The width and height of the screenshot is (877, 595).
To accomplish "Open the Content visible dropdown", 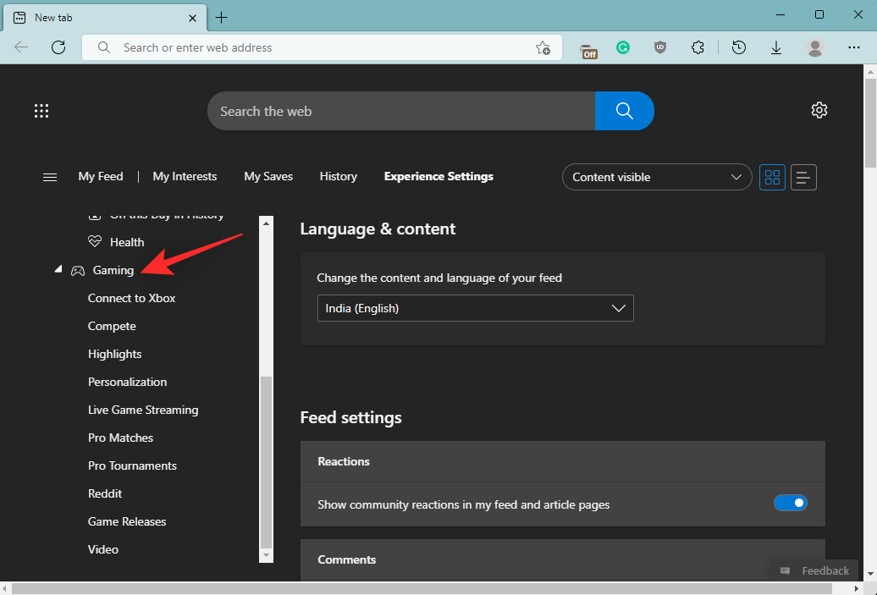I will click(656, 177).
